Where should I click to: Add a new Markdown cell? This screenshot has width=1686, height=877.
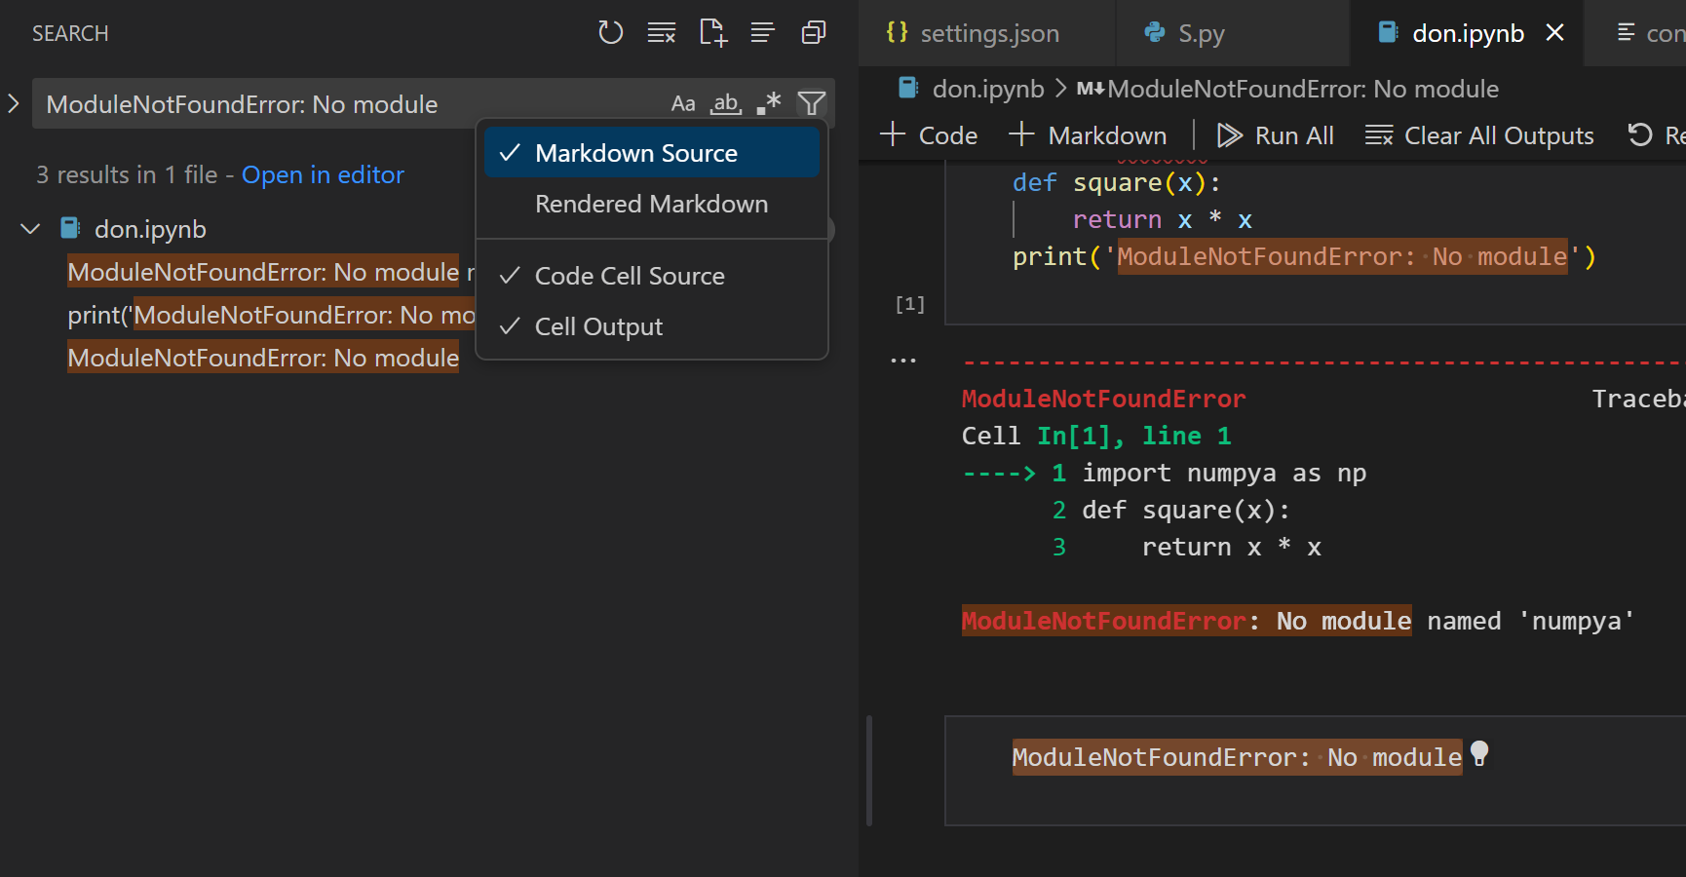1089,135
